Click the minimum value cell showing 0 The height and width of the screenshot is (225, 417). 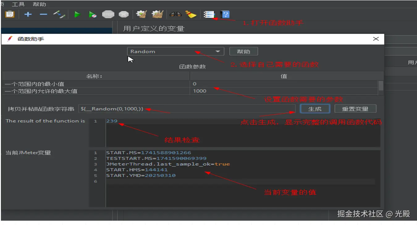(284, 84)
